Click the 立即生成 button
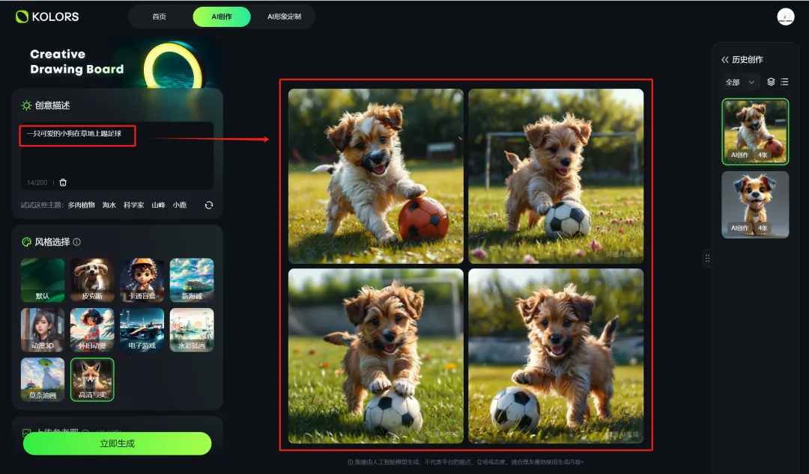This screenshot has width=809, height=474. [x=117, y=443]
